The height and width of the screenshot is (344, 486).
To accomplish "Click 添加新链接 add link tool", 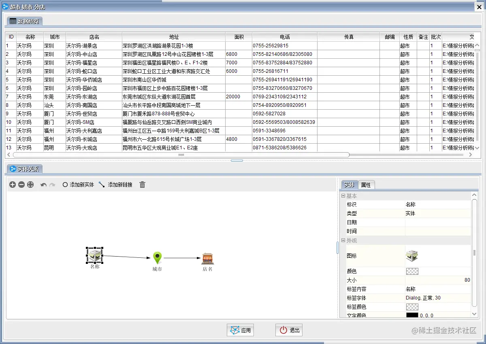I will pos(115,185).
